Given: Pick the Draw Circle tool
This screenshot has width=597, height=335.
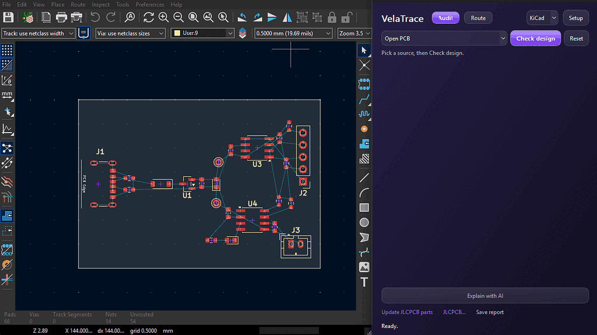Looking at the screenshot, I should pyautogui.click(x=364, y=223).
